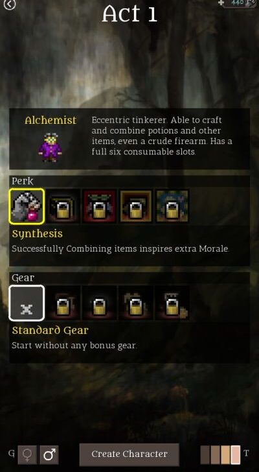Click the currency counter at top right

tap(238, 3)
